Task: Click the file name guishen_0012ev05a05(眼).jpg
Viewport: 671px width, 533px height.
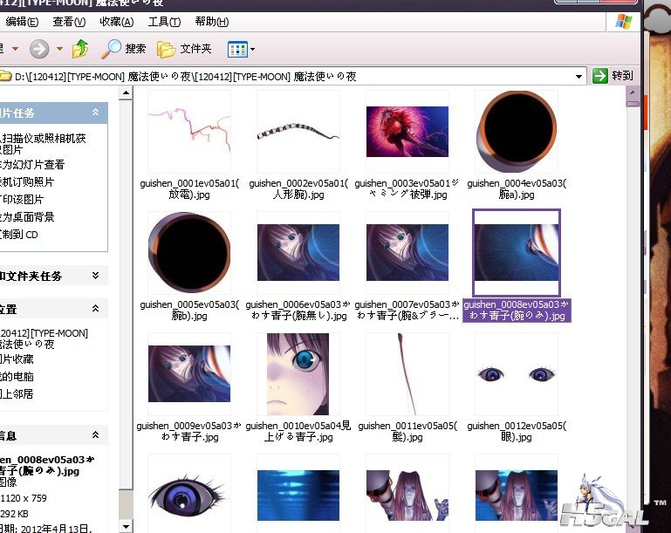Action: [x=517, y=431]
